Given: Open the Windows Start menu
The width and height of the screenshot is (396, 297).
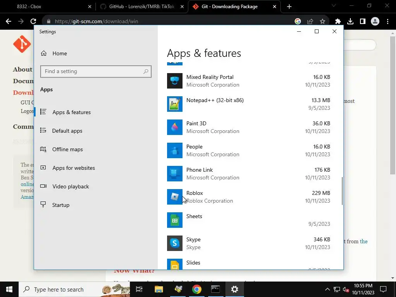Looking at the screenshot, I should click(9, 289).
